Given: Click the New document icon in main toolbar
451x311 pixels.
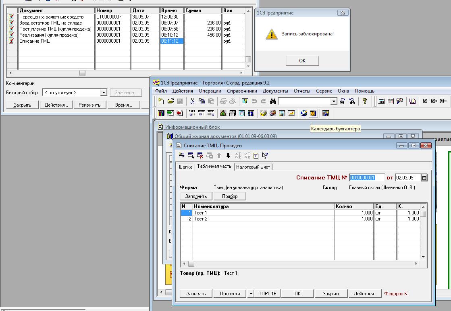Looking at the screenshot, I should tap(161, 101).
